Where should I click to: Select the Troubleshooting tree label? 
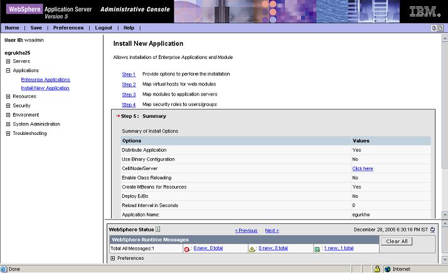[29, 133]
